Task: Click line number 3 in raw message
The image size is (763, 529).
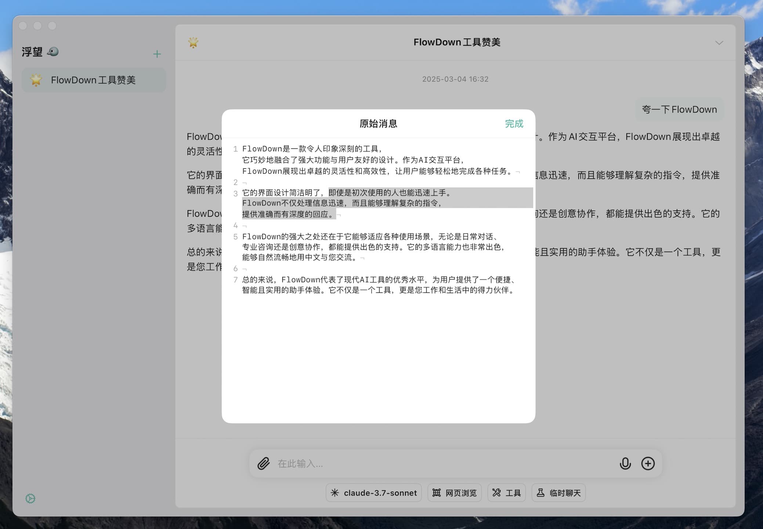Action: pos(235,193)
